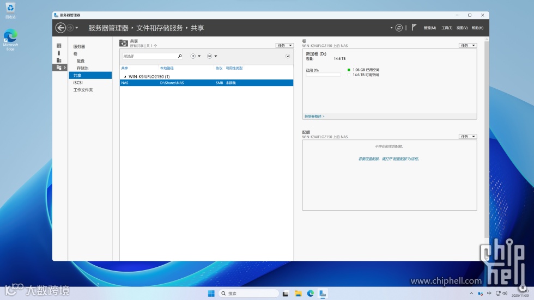Open the saved queries dropdown
This screenshot has width=534, height=300.
212,56
